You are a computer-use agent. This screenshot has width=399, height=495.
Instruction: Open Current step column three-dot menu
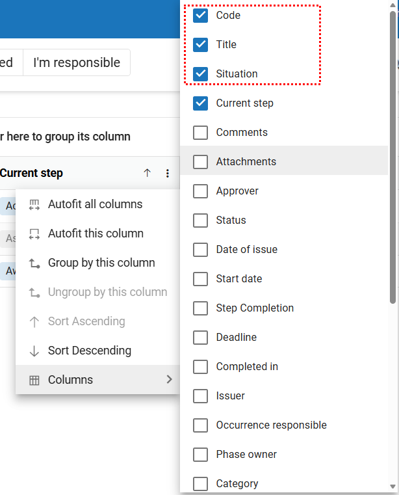[x=168, y=173]
